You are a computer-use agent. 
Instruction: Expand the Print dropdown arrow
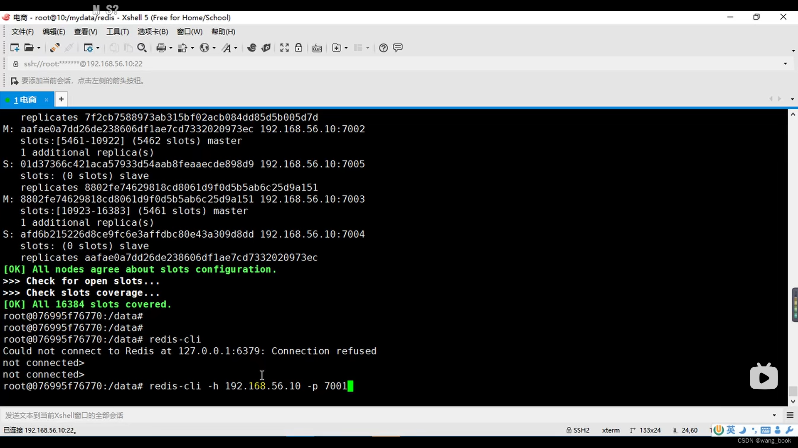click(171, 48)
